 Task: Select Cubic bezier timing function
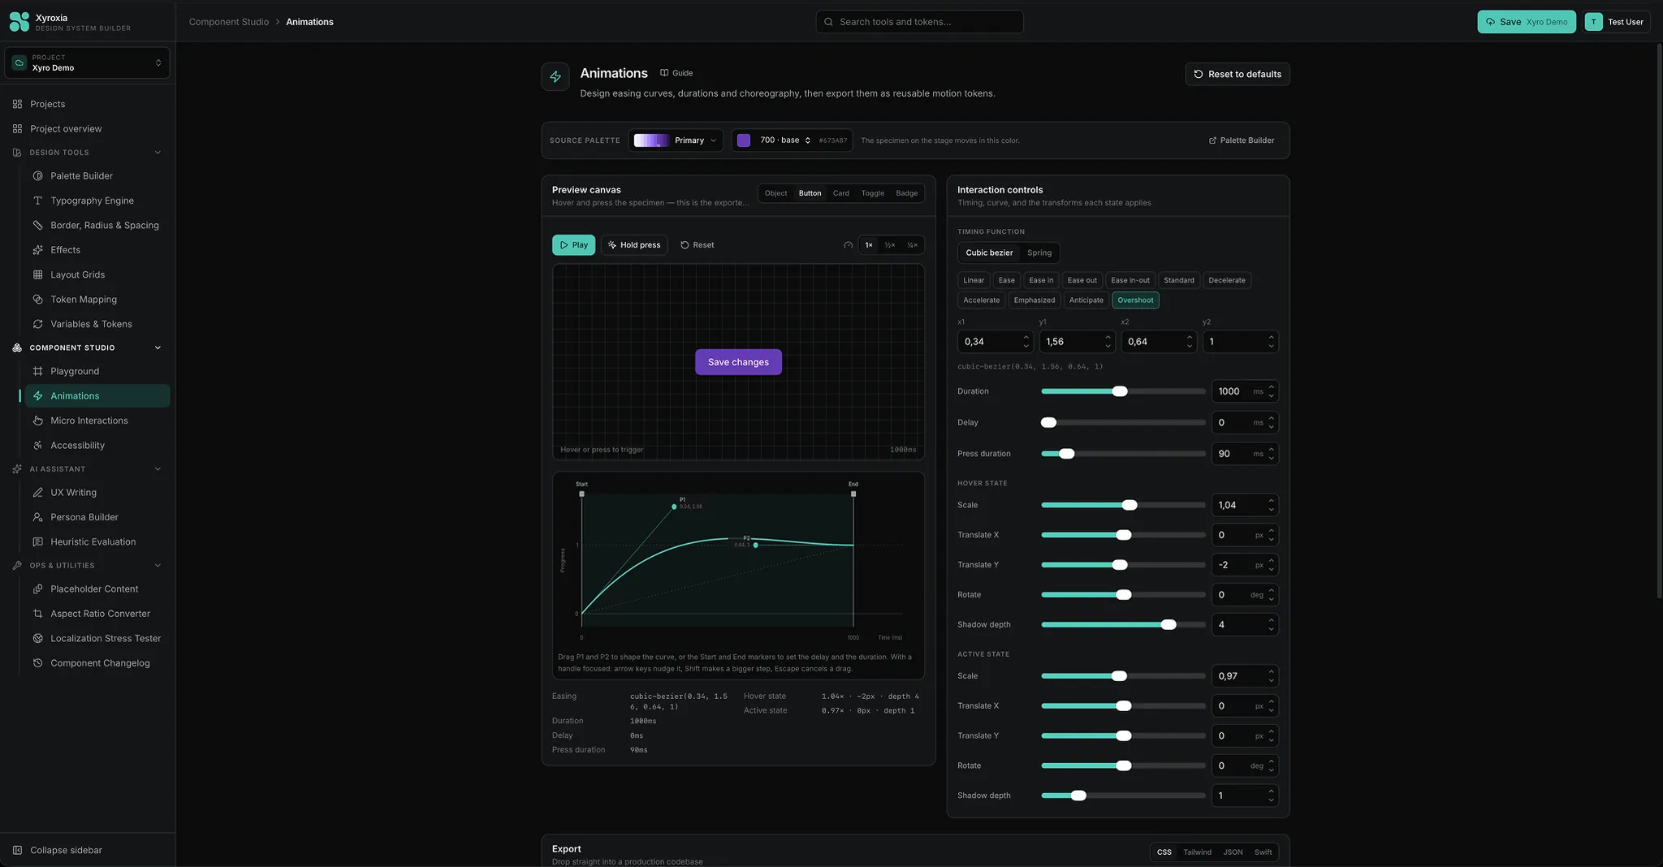pos(989,253)
